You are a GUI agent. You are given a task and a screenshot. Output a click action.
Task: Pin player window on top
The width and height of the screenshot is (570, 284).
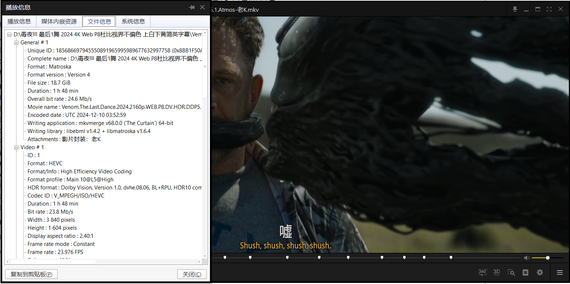point(515,9)
